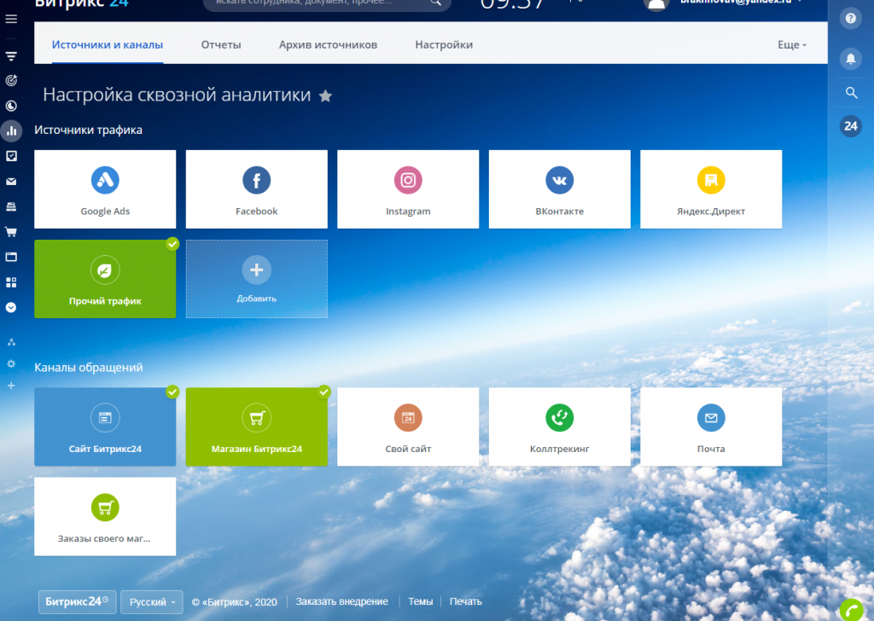This screenshot has width=874, height=621.
Task: Switch to Архив источников tab
Action: (x=329, y=44)
